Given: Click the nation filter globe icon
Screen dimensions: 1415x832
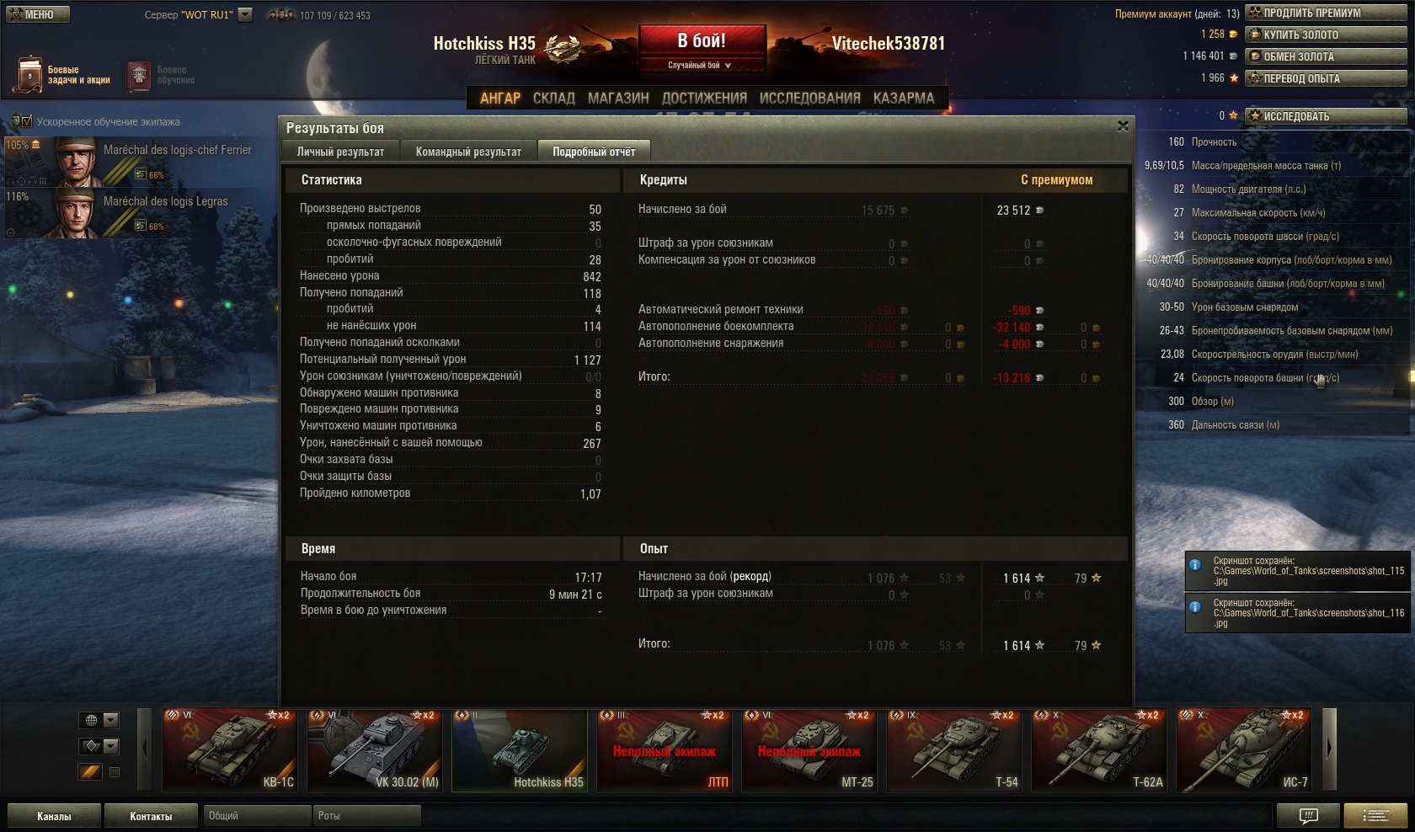Looking at the screenshot, I should [x=91, y=720].
